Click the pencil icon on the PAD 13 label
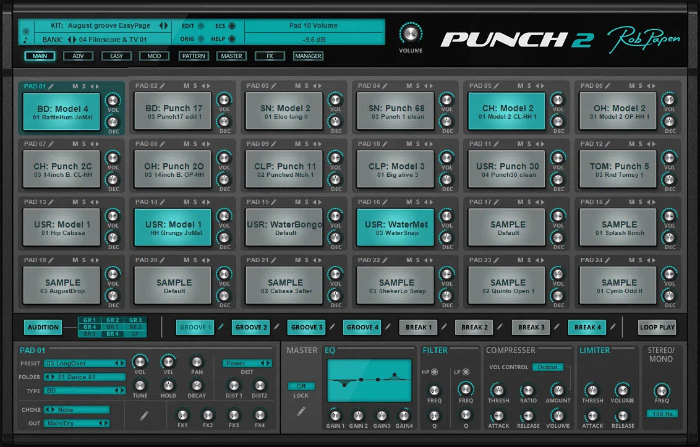Viewport: 700px width, 447px height. pos(51,202)
